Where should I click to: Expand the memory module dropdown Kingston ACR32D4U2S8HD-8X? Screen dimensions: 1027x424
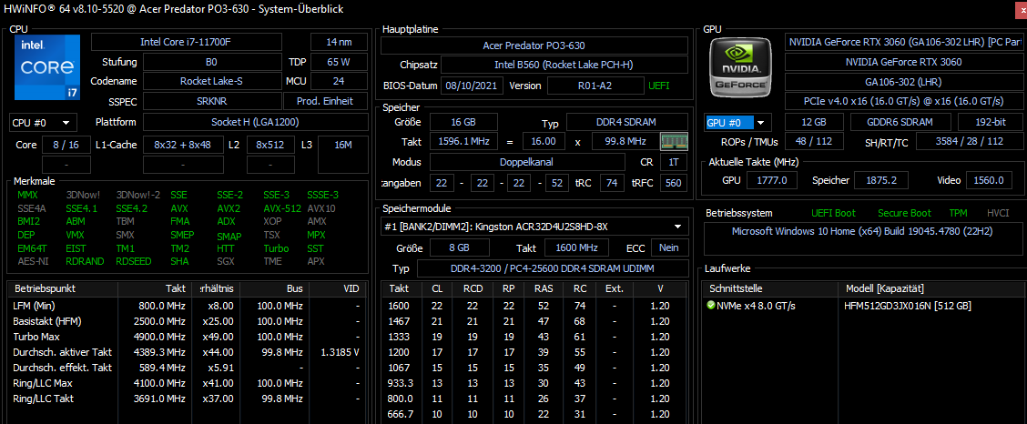[534, 227]
